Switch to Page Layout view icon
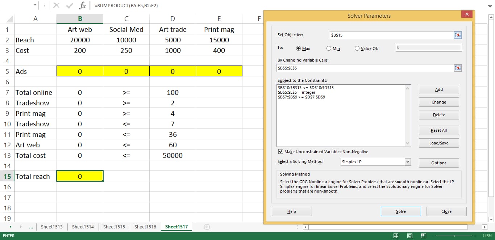This screenshot has width=495, height=240. (x=410, y=236)
